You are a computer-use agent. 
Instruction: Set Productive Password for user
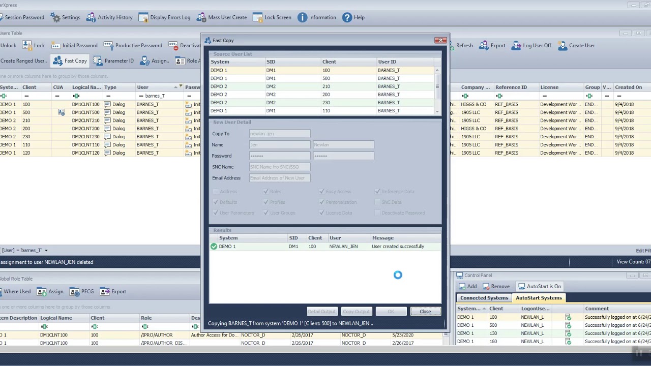click(x=133, y=45)
